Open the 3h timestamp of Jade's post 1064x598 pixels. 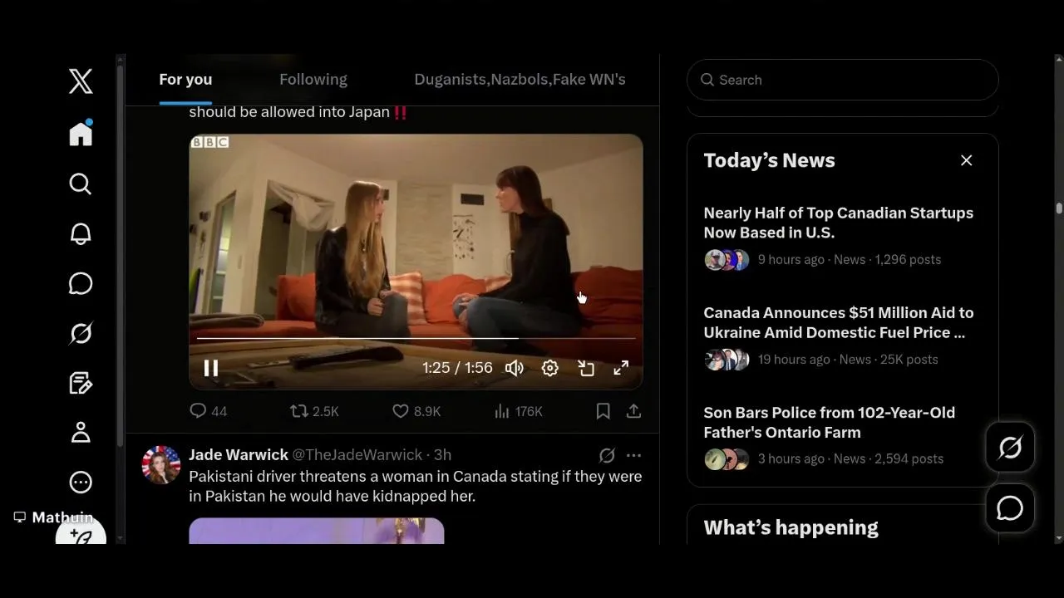(x=442, y=454)
